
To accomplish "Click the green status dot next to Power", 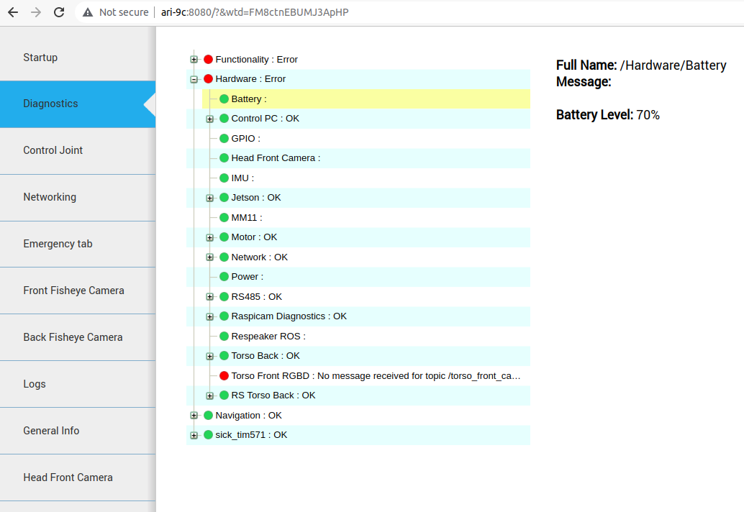I will point(224,276).
